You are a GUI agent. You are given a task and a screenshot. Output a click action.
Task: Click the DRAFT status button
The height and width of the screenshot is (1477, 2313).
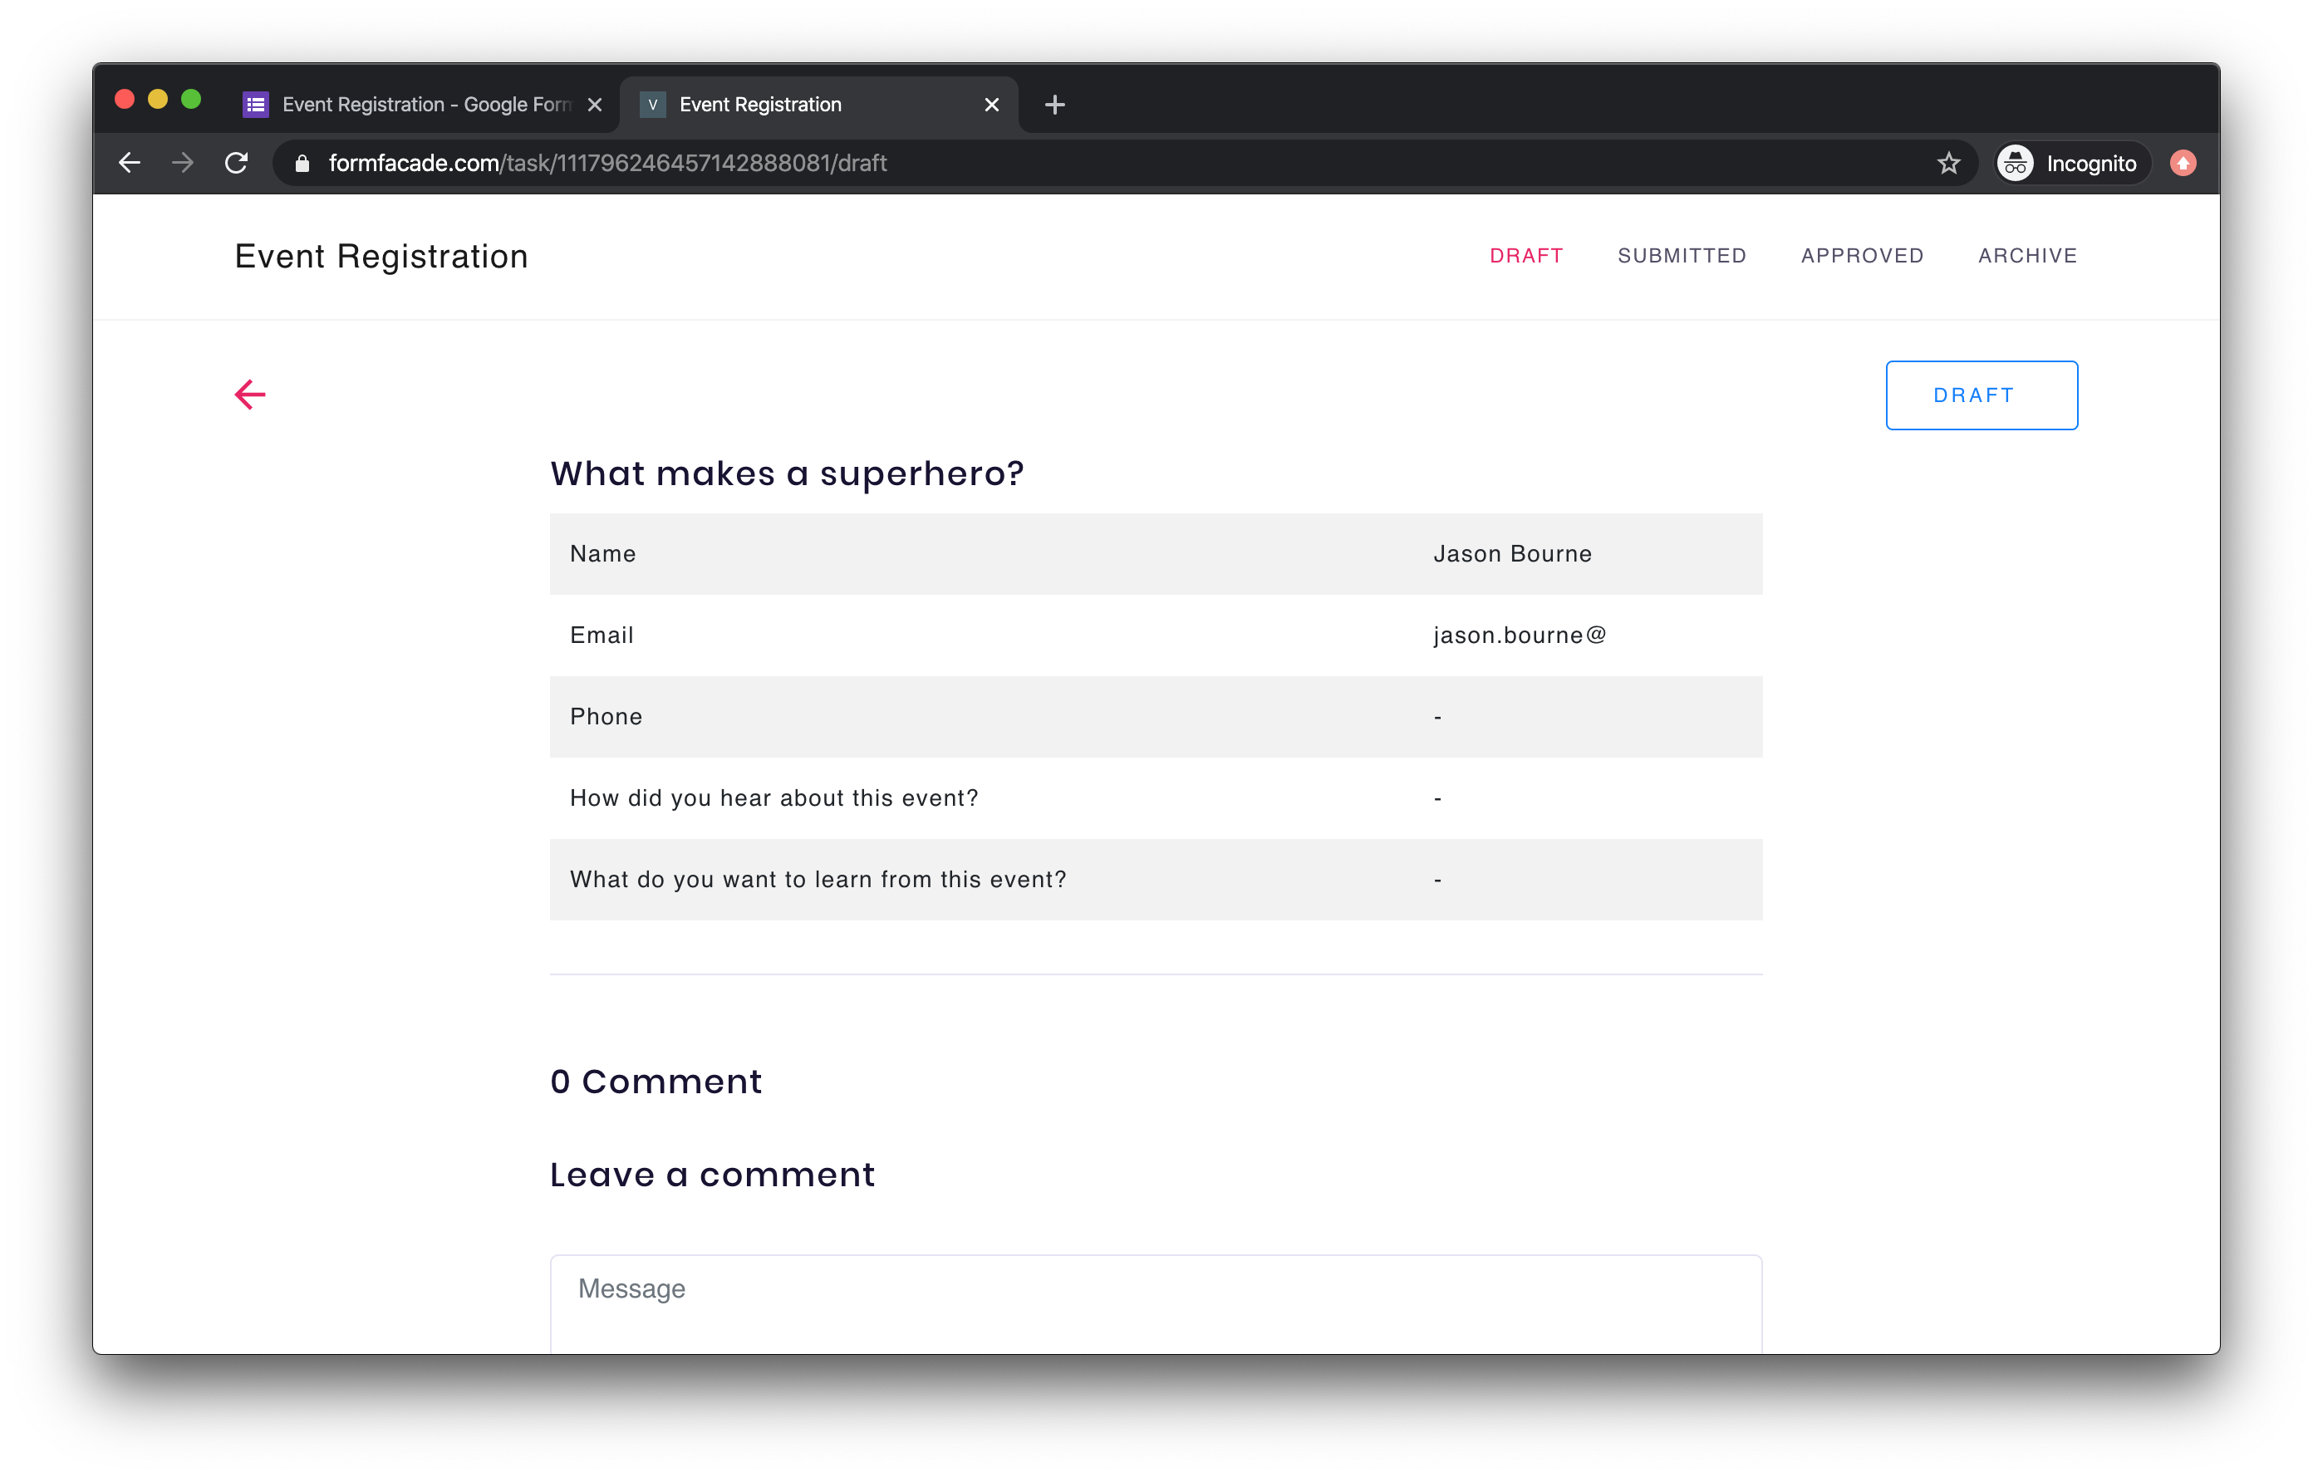[1982, 395]
